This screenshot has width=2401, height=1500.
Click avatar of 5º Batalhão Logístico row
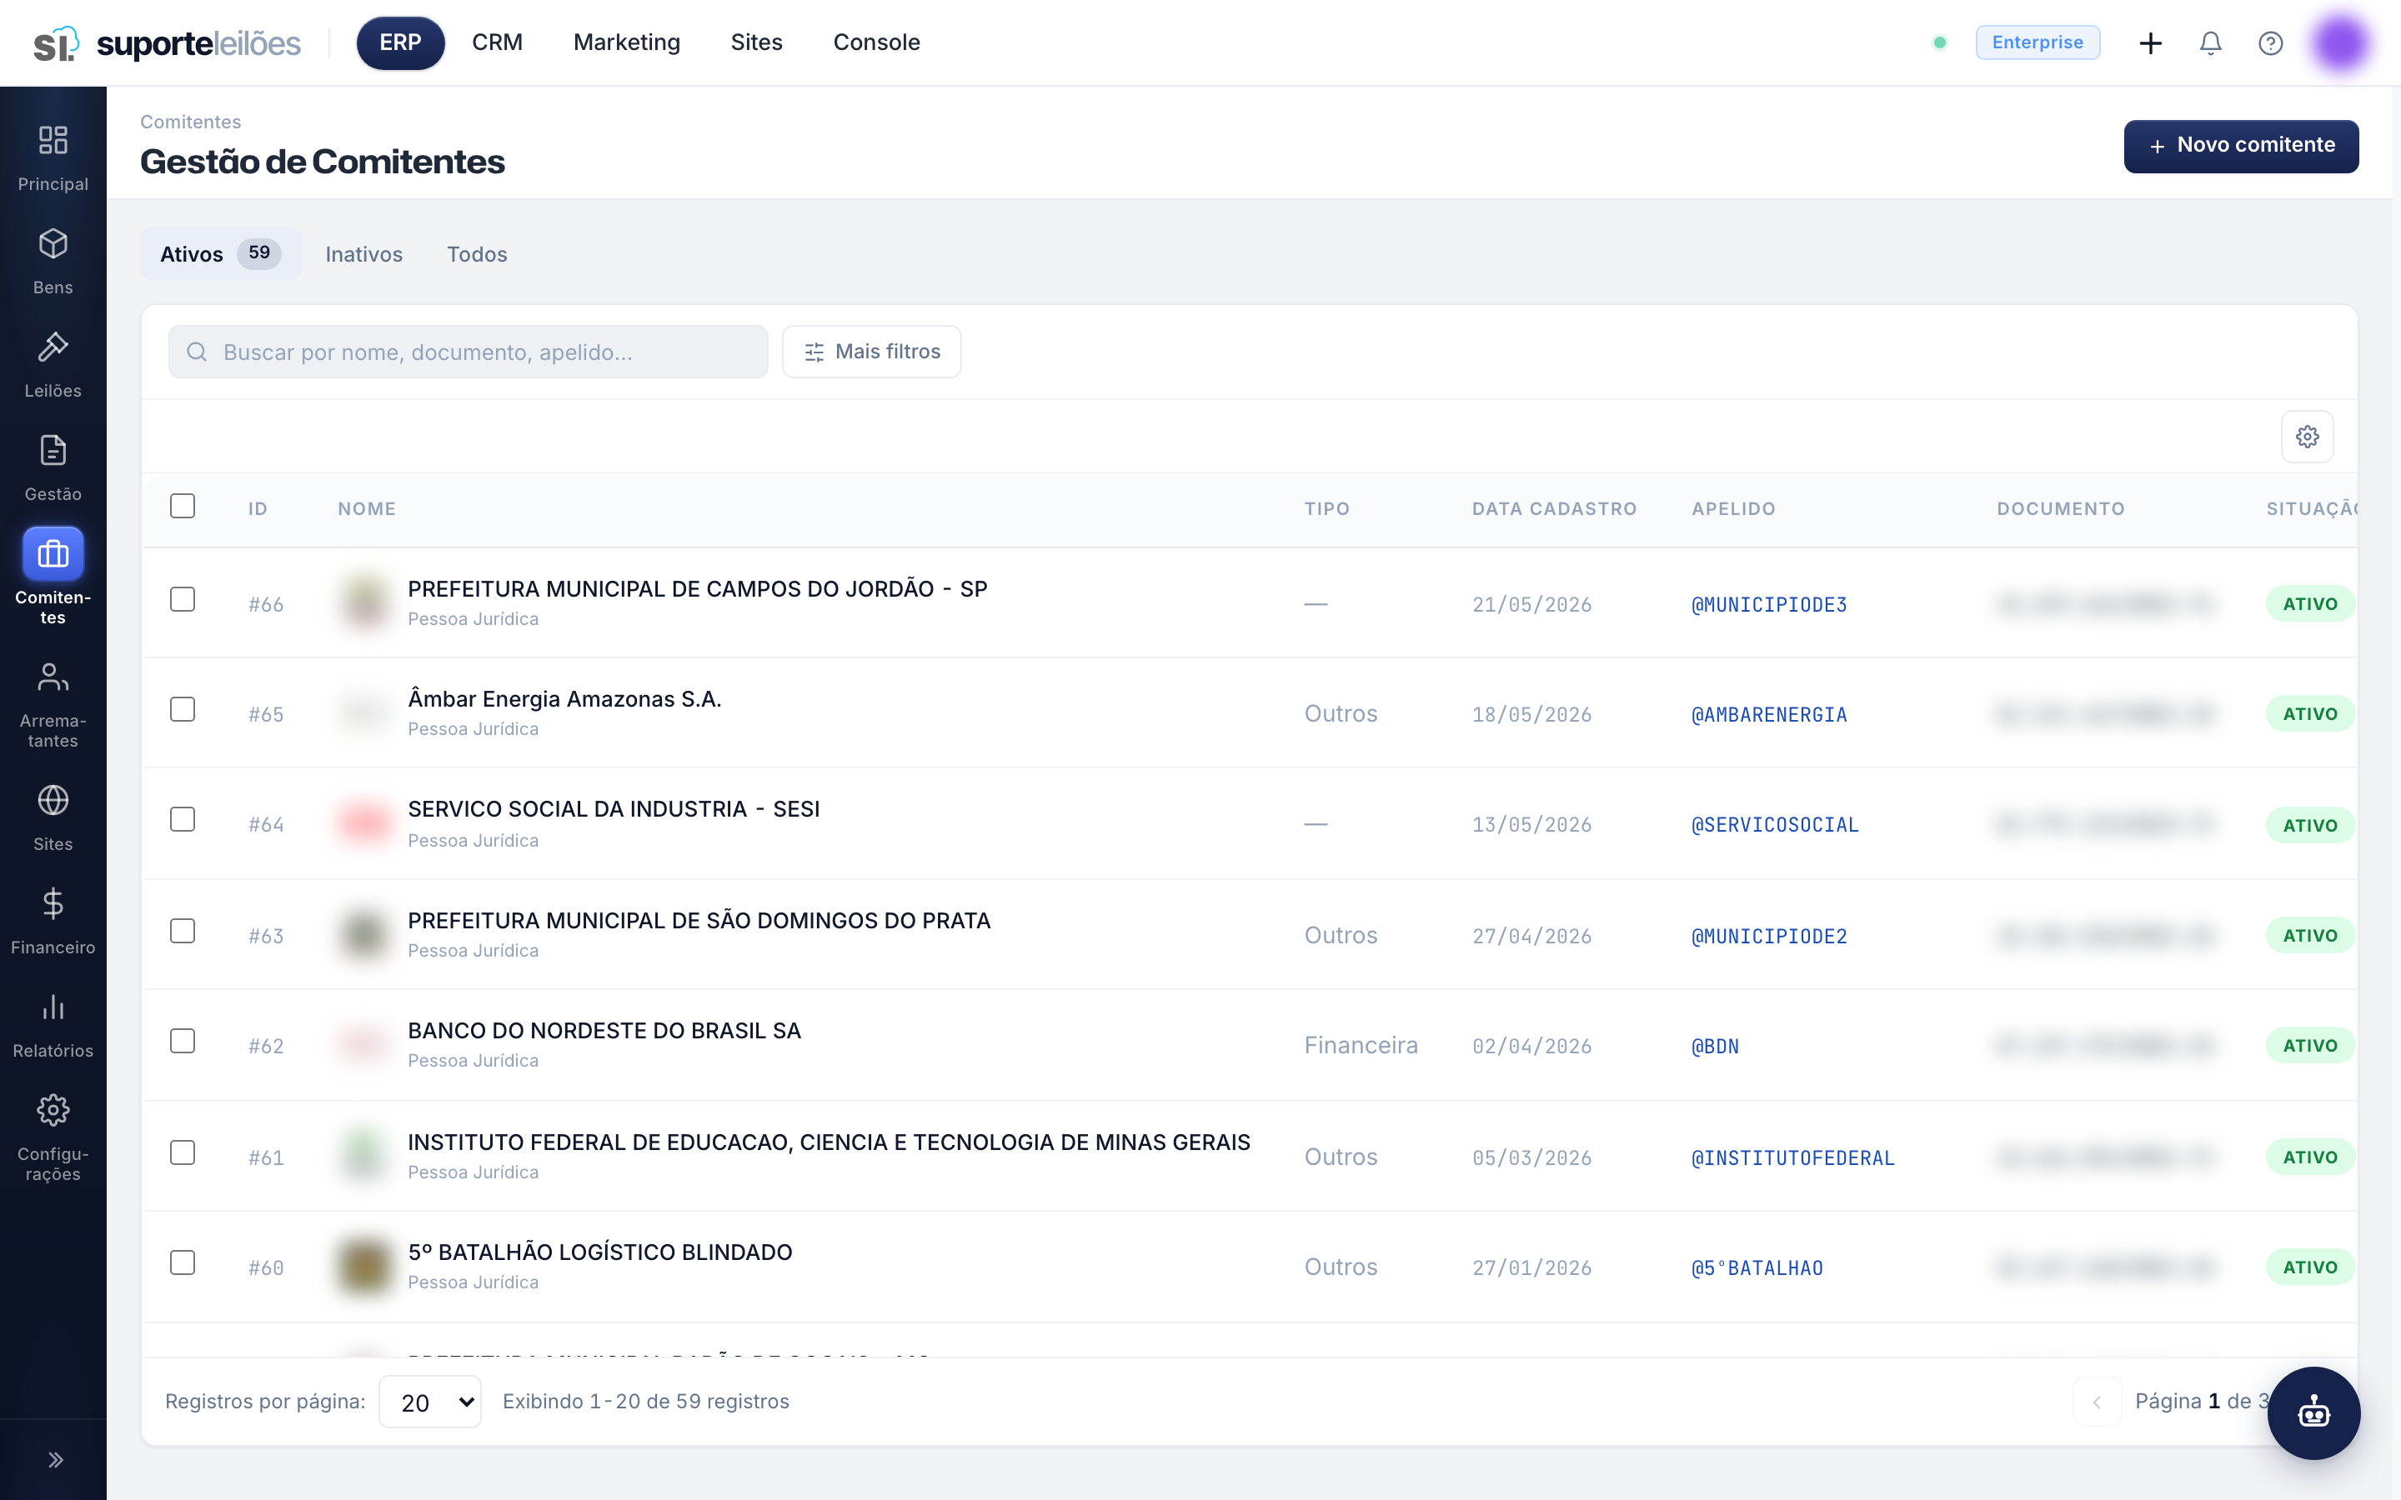[x=364, y=1266]
